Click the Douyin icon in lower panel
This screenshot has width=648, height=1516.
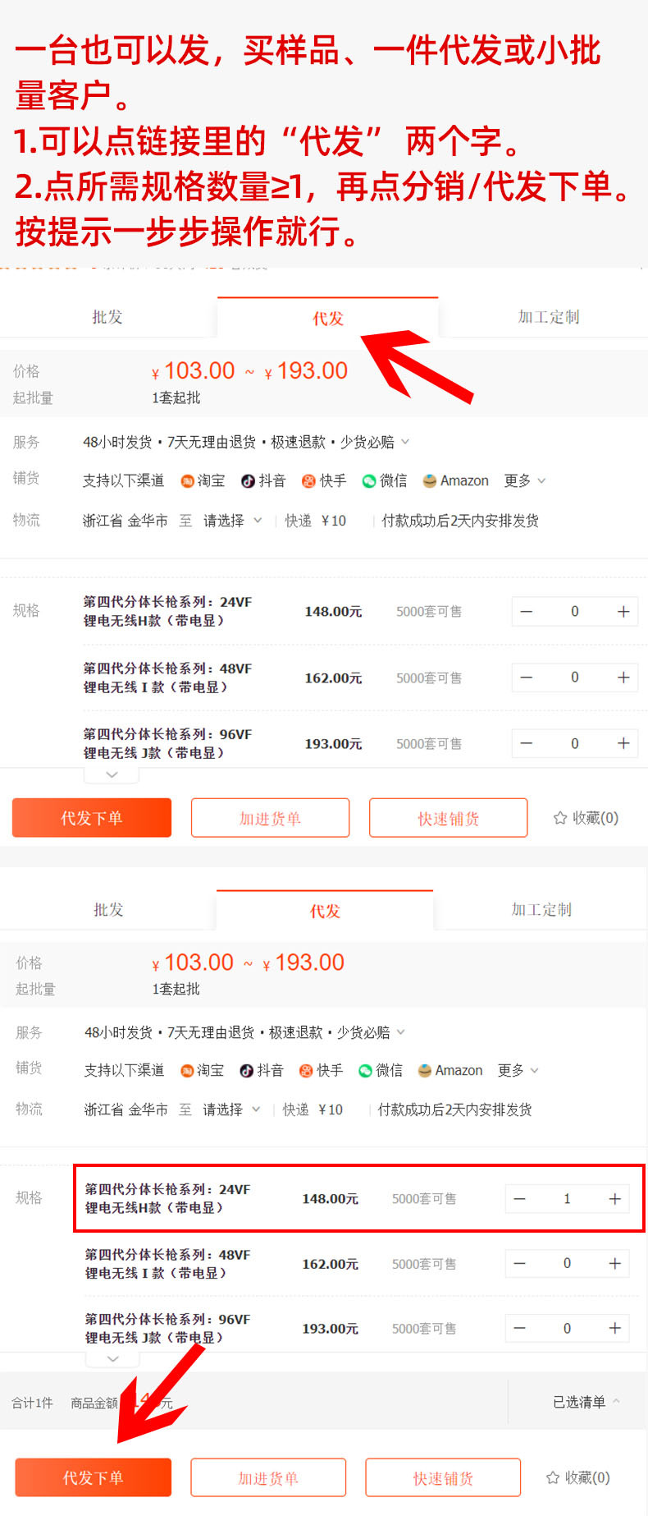[x=246, y=1071]
